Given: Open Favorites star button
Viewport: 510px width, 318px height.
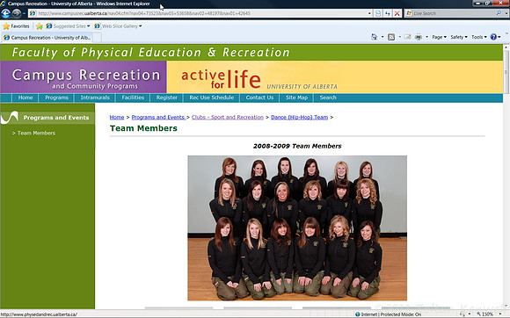Looking at the screenshot, I should click(x=16, y=26).
